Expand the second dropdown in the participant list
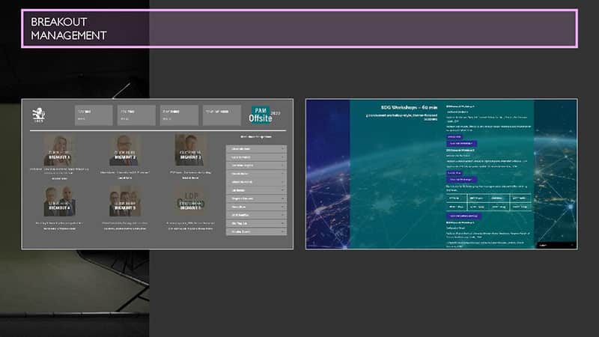Image resolution: width=599 pixels, height=337 pixels. tap(255, 157)
